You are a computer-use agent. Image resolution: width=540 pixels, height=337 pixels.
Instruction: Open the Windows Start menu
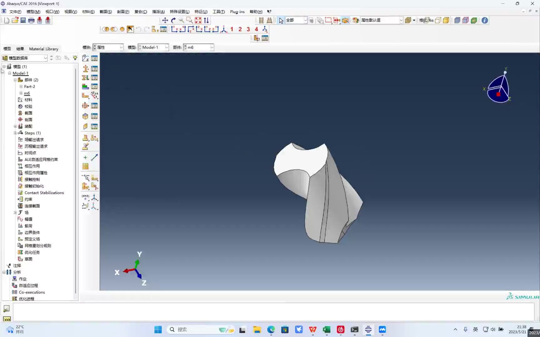tap(158, 329)
